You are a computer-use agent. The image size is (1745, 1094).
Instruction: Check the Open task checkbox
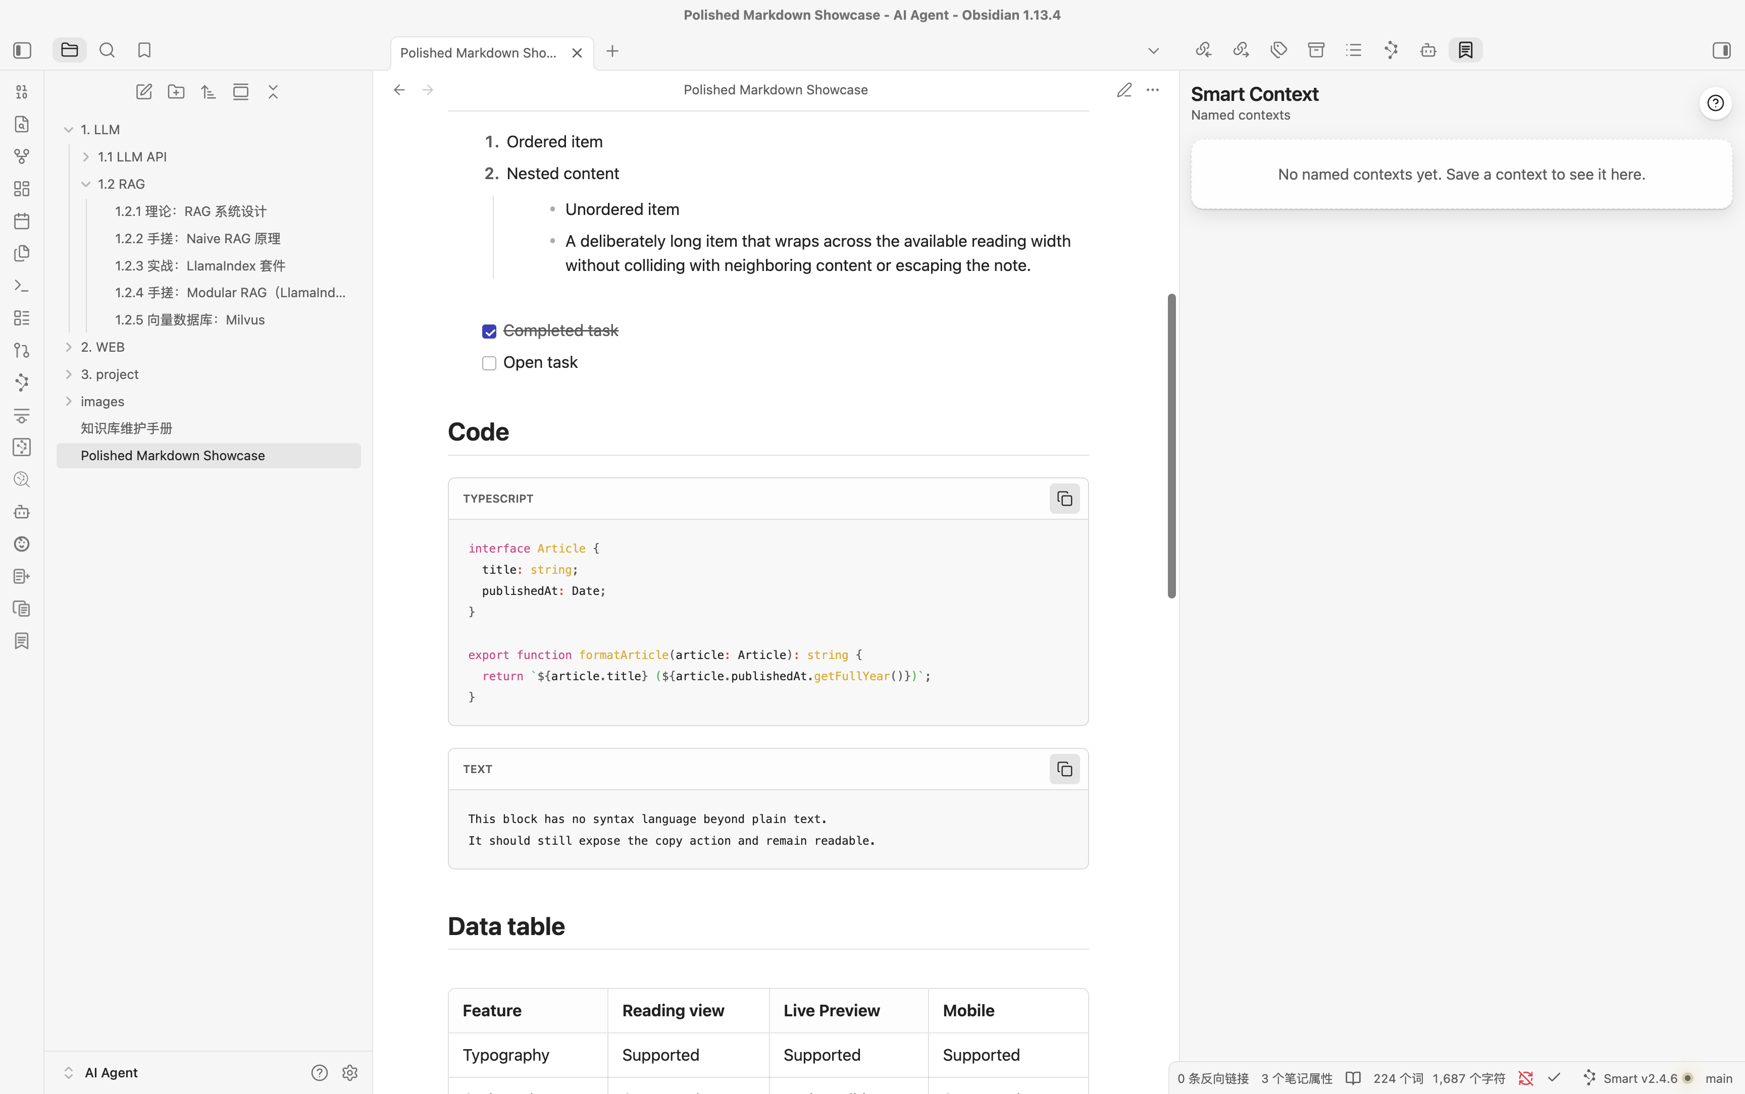click(x=489, y=363)
